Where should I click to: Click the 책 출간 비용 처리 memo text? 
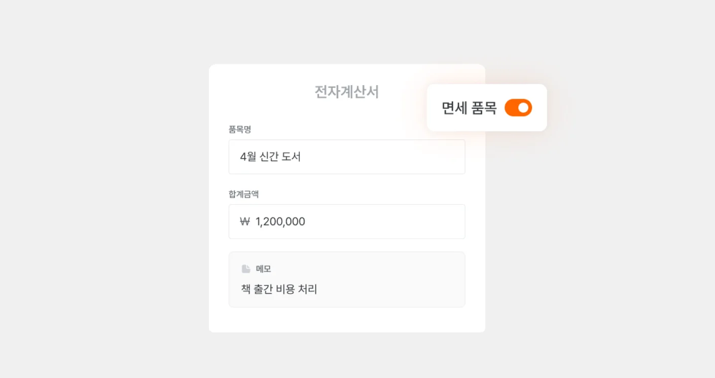click(x=278, y=289)
